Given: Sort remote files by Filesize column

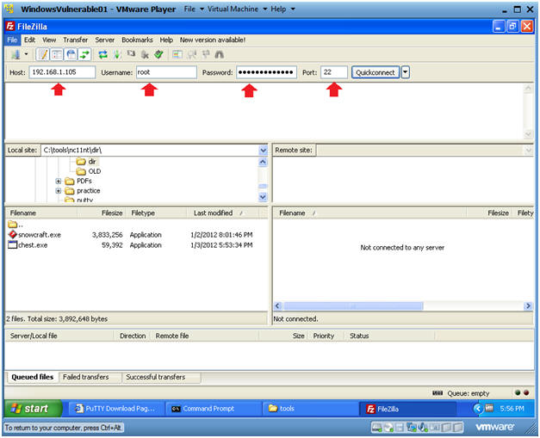Looking at the screenshot, I should pyautogui.click(x=490, y=213).
